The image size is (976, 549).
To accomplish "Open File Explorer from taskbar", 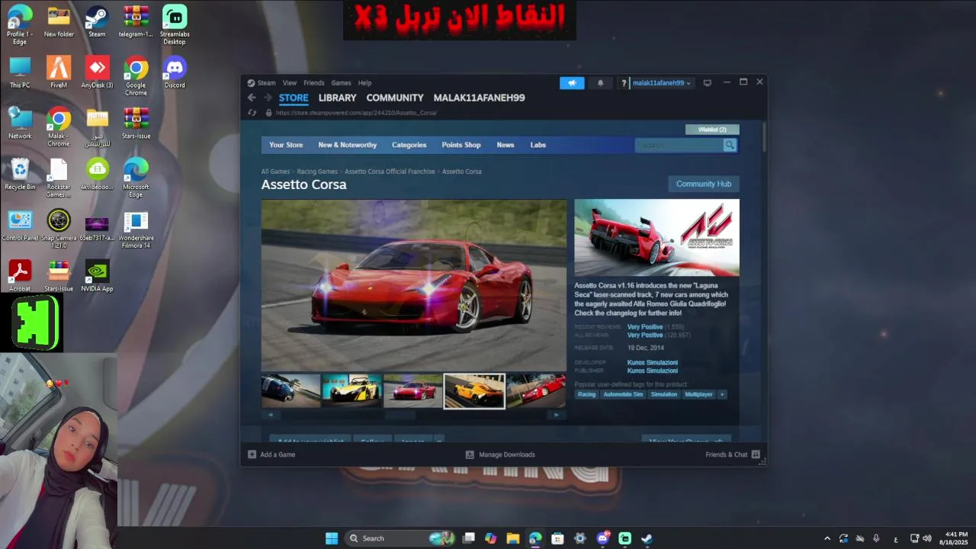I will (x=512, y=538).
